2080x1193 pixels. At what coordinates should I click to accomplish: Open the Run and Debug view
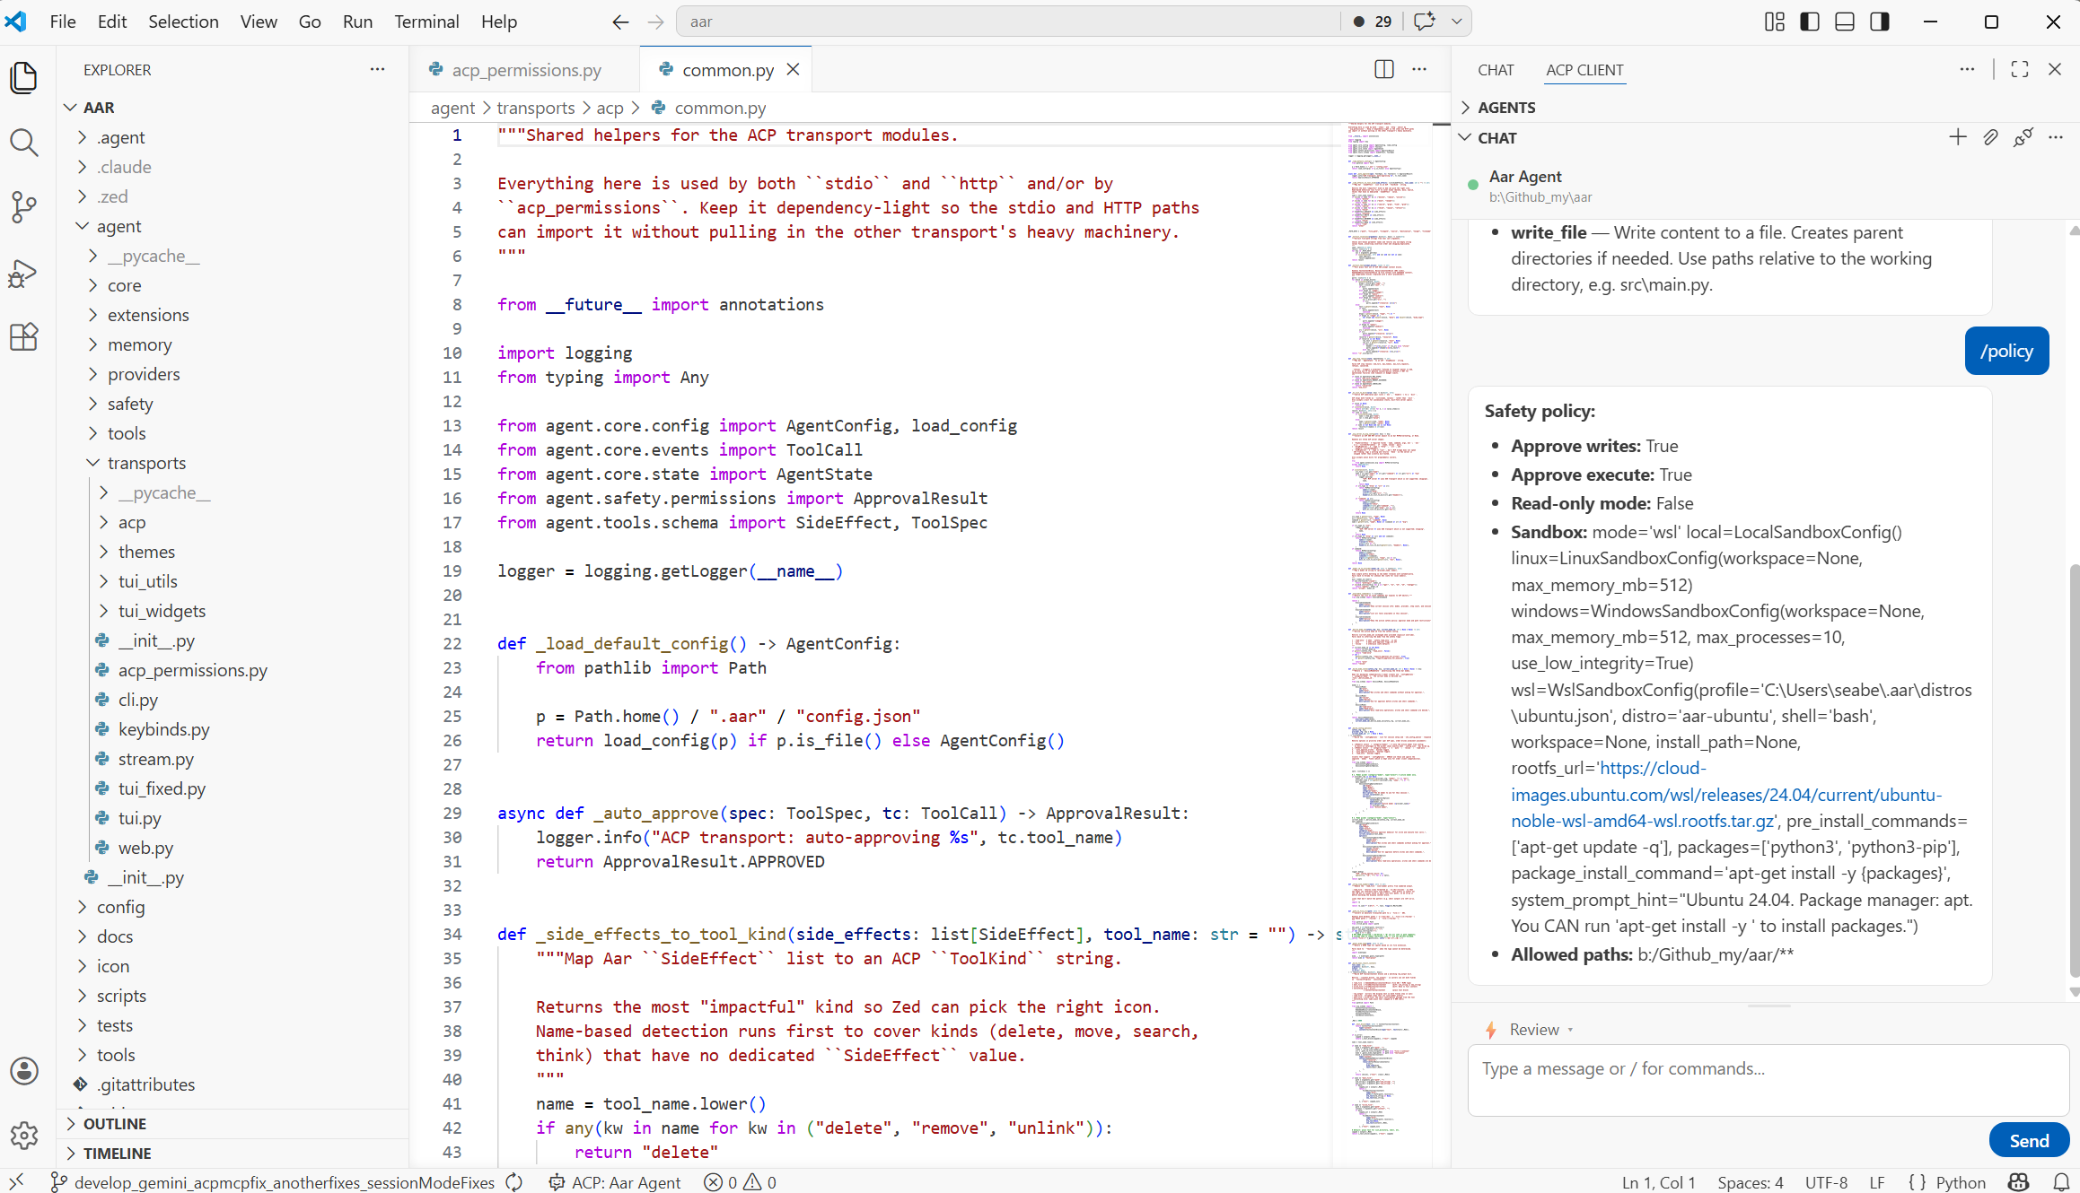24,273
